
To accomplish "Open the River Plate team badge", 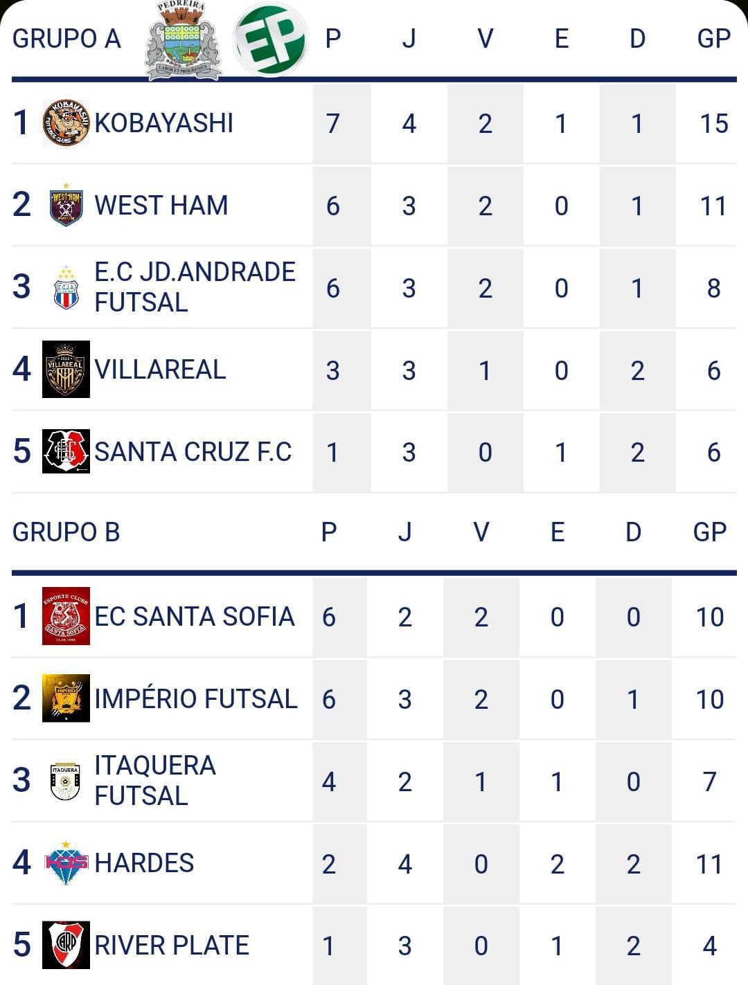I will coord(66,945).
